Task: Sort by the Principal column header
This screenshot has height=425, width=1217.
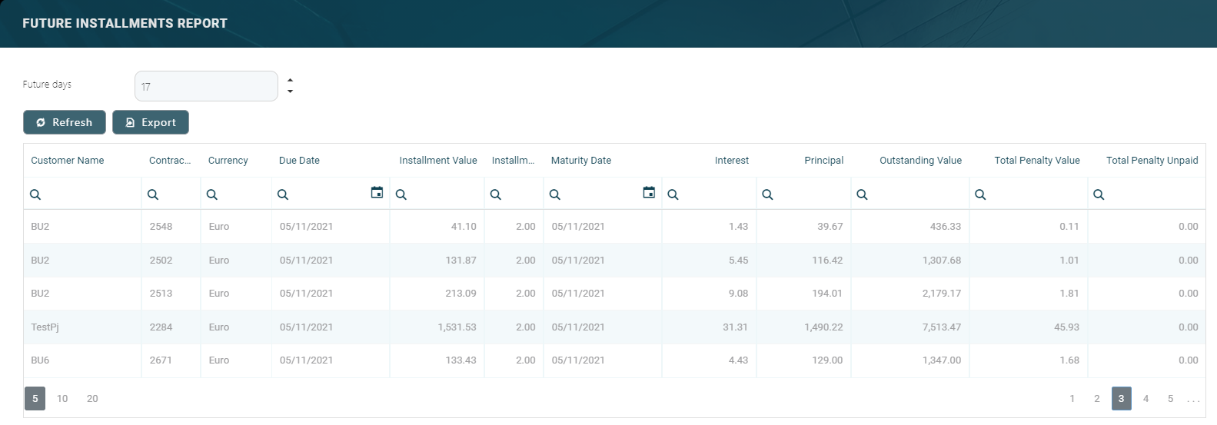Action: (x=823, y=161)
